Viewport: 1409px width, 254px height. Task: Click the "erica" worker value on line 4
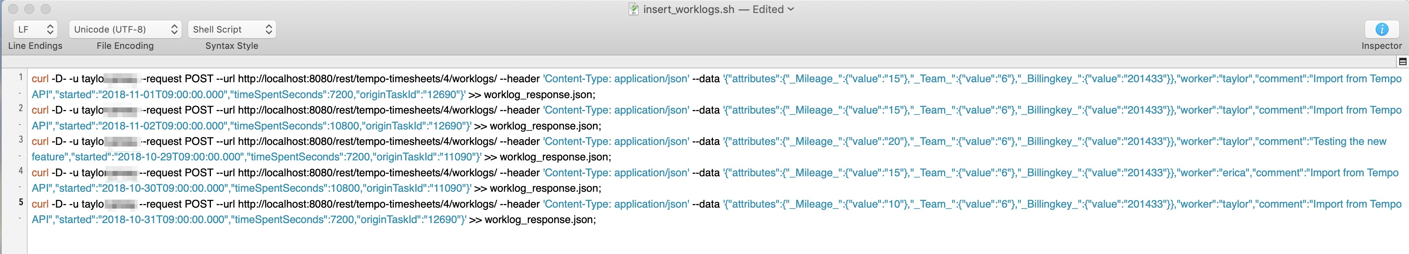[x=1233, y=173]
